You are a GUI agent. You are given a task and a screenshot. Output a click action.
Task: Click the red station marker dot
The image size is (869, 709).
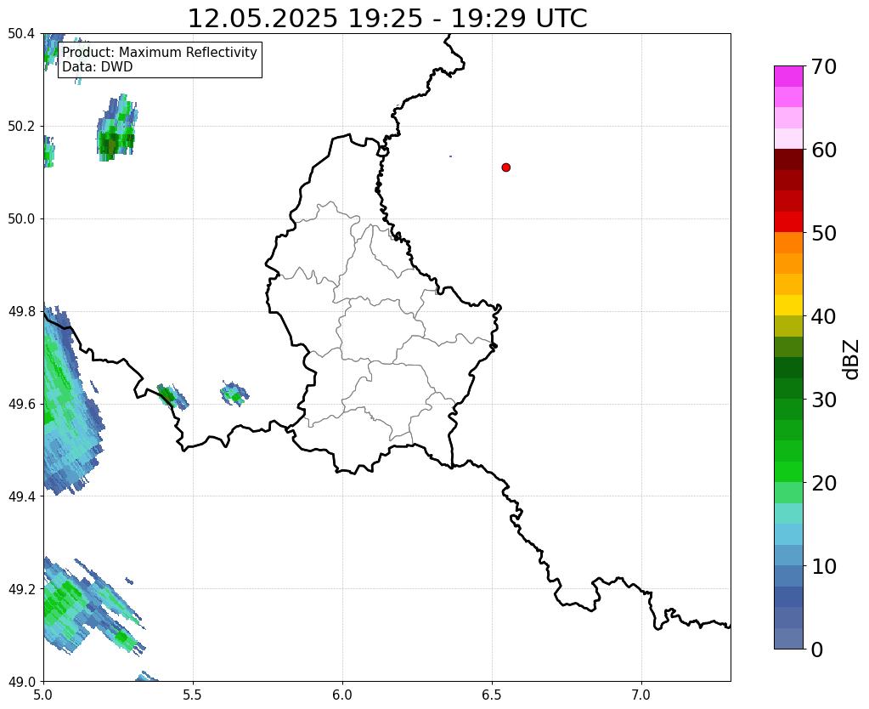[505, 167]
